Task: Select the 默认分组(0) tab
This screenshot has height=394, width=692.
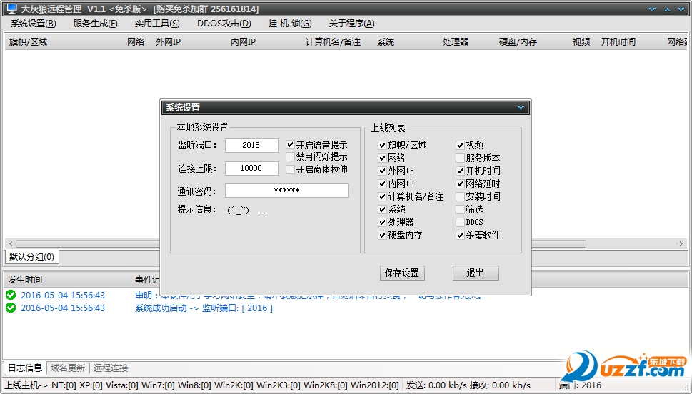Action: [31, 257]
